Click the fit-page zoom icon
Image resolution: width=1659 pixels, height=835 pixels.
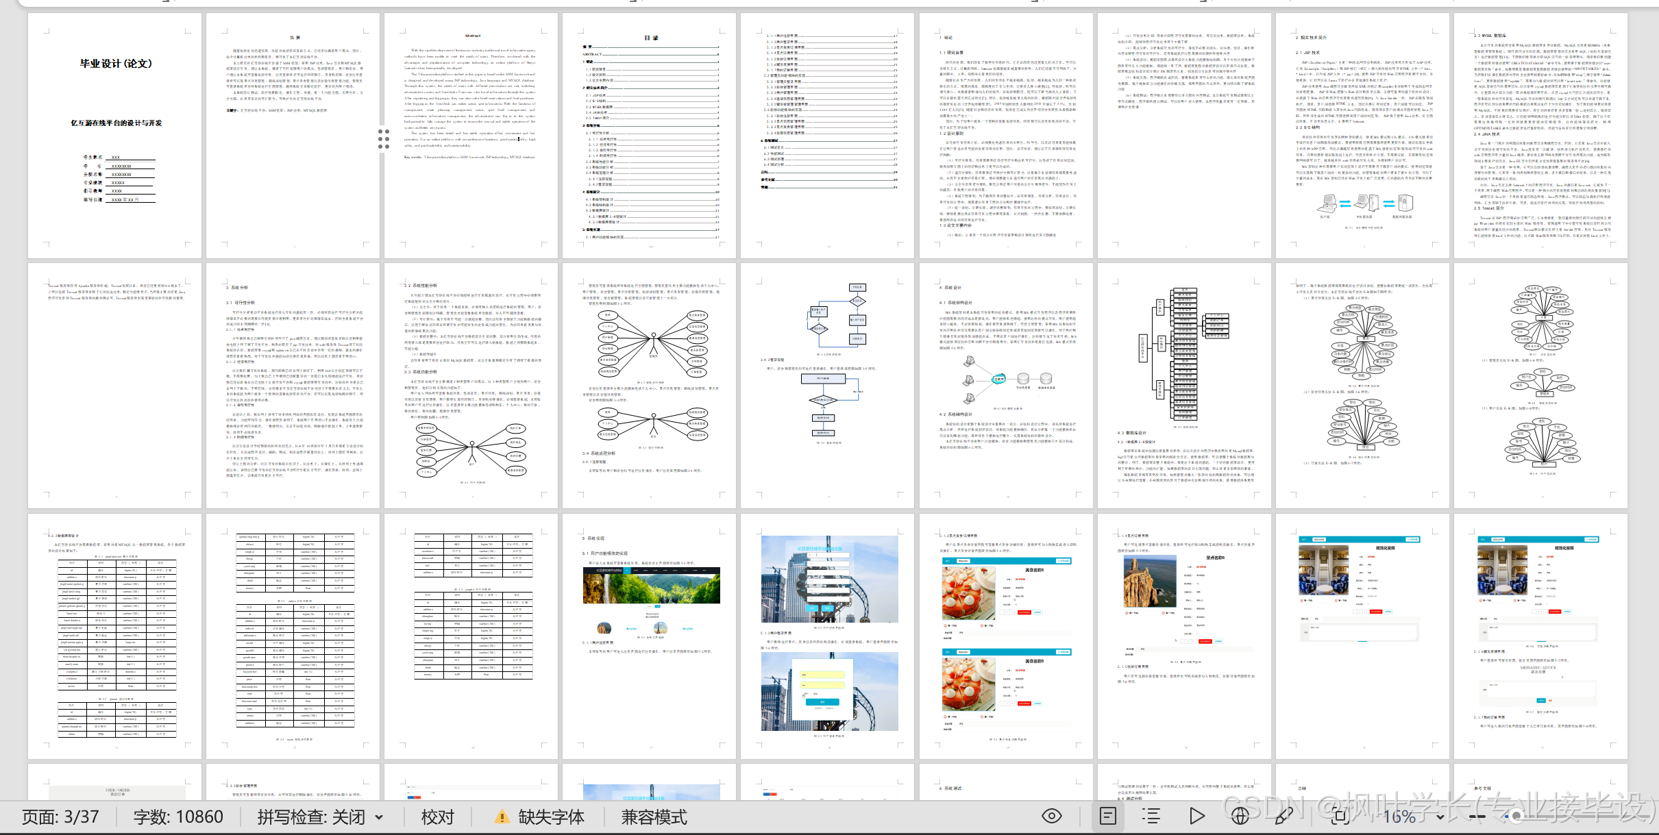(x=1341, y=816)
